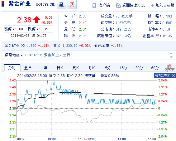Click the 换手率 value 0.50%
176x141 pixels.
tap(167, 23)
